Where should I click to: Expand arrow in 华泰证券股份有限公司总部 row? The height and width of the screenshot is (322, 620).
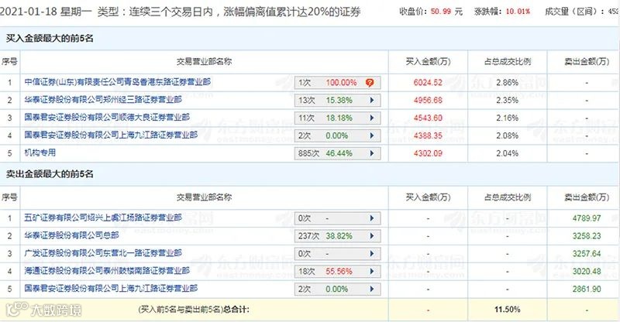click(x=372, y=236)
